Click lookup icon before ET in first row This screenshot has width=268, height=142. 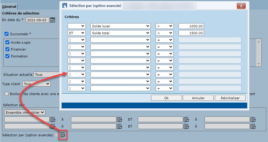[119, 119]
